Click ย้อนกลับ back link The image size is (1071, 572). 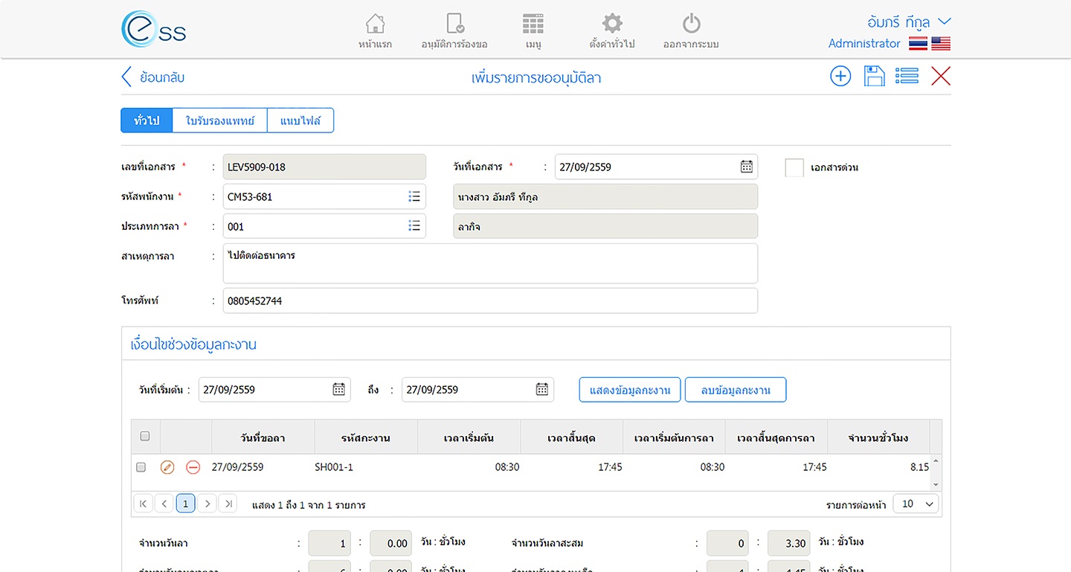pos(153,77)
